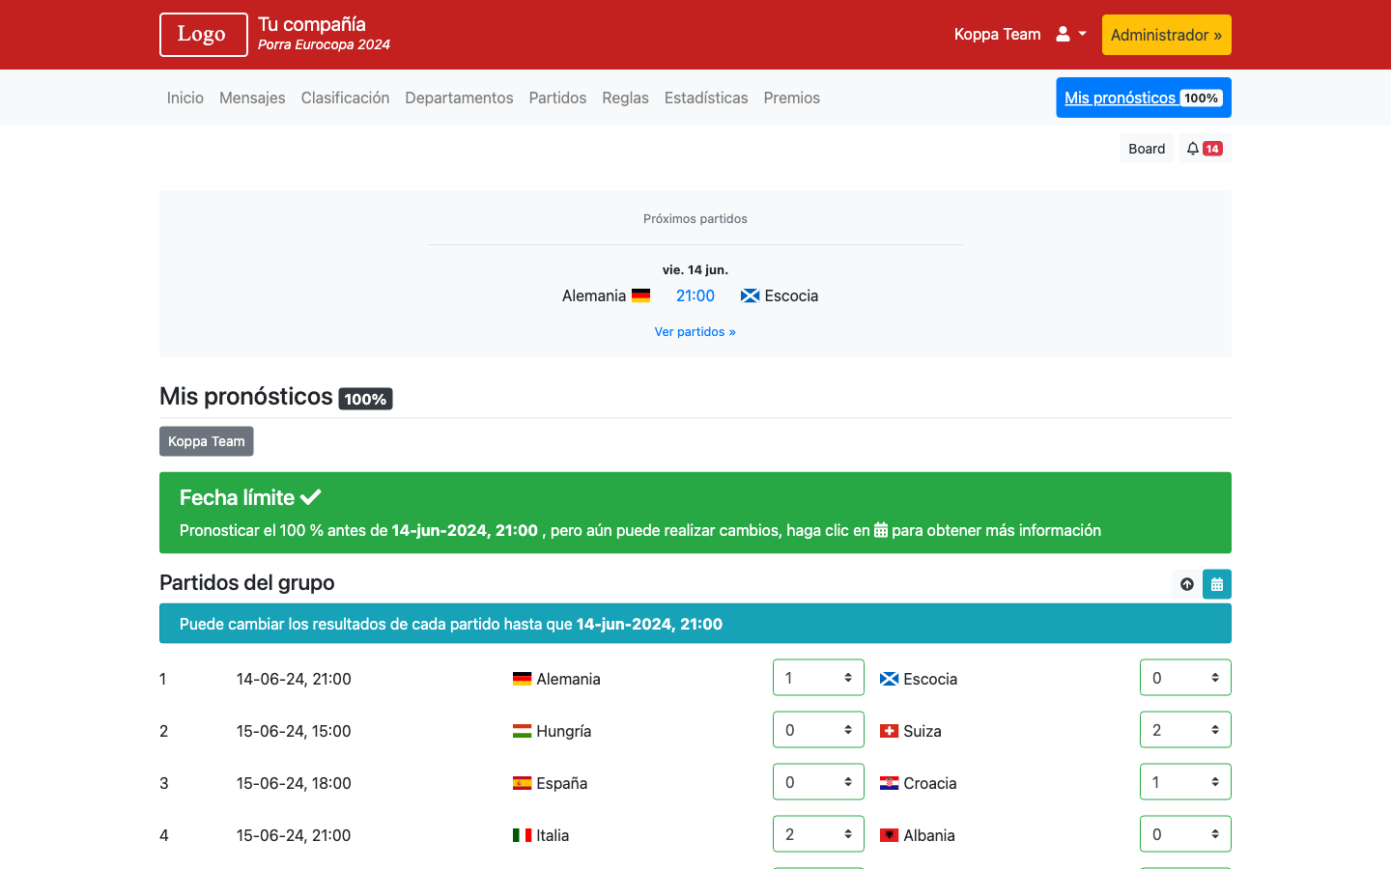Screen dimensions: 1391x869
Task: Click the Partidos del grupo heading
Action: [247, 582]
